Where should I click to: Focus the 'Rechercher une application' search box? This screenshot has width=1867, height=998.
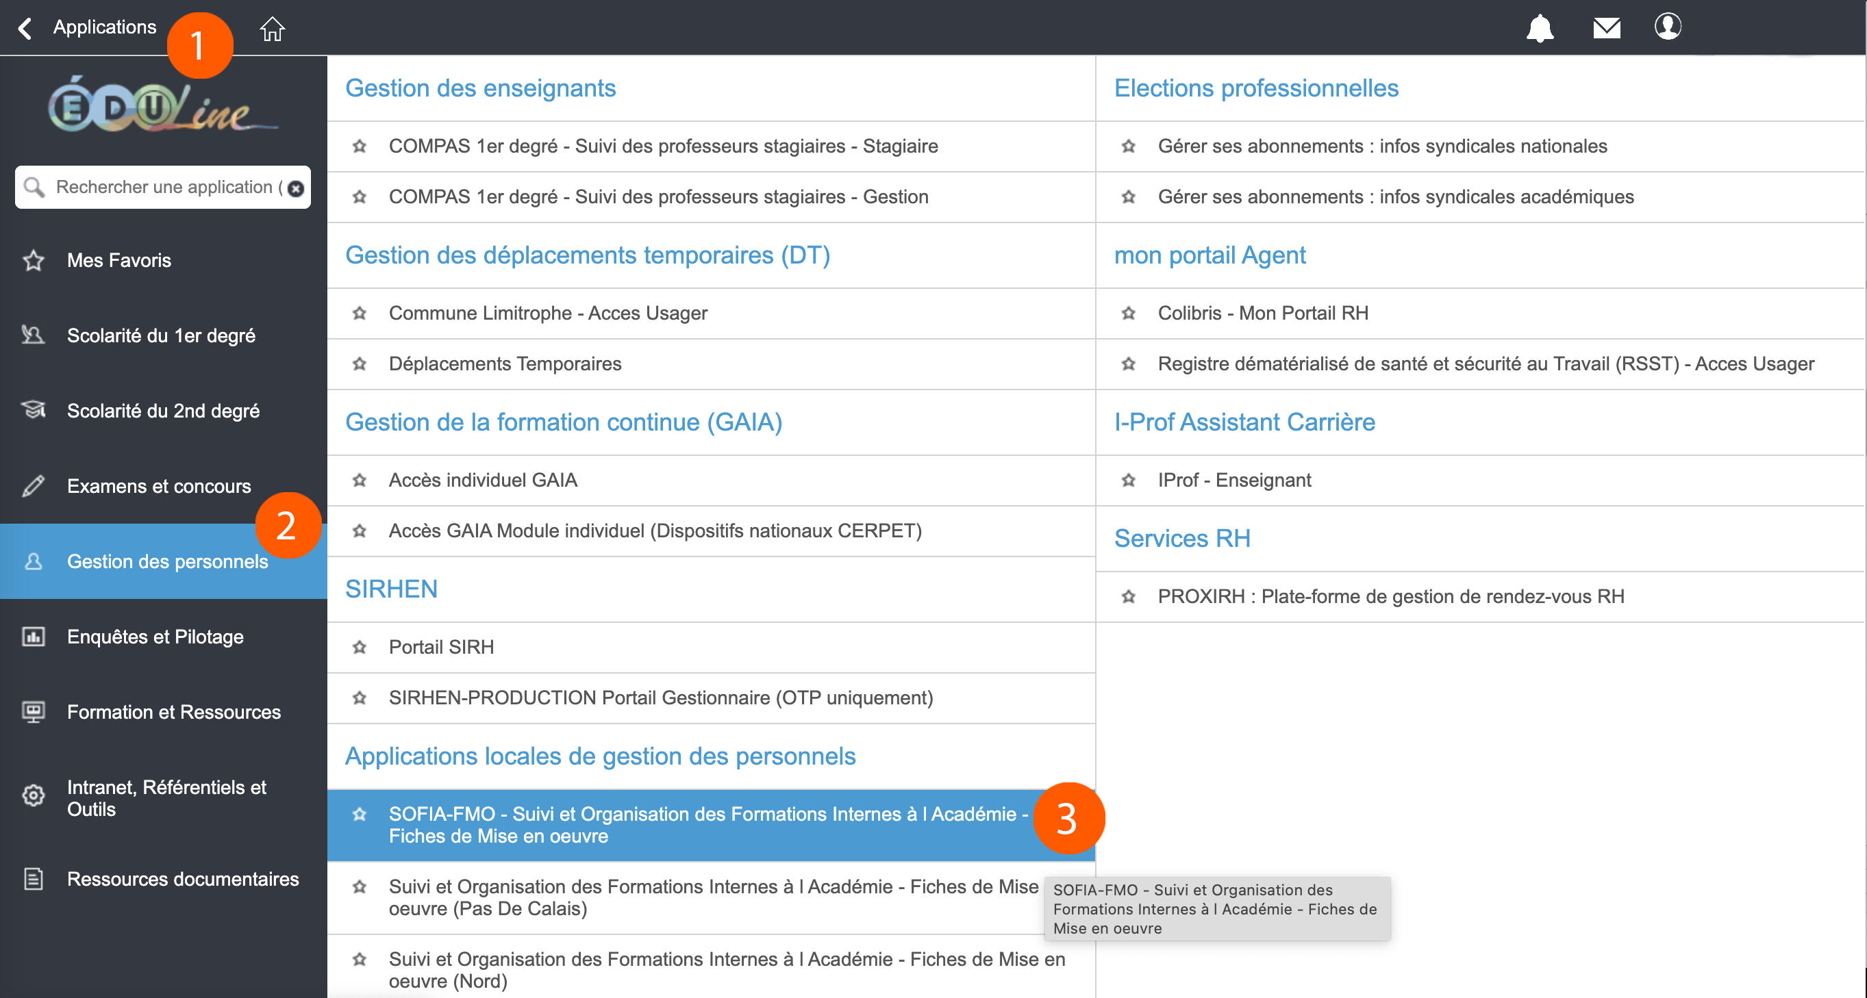click(163, 188)
